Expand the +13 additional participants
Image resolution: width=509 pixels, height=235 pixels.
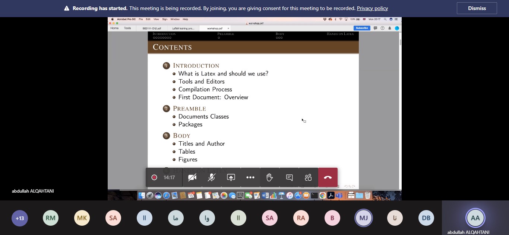click(20, 218)
